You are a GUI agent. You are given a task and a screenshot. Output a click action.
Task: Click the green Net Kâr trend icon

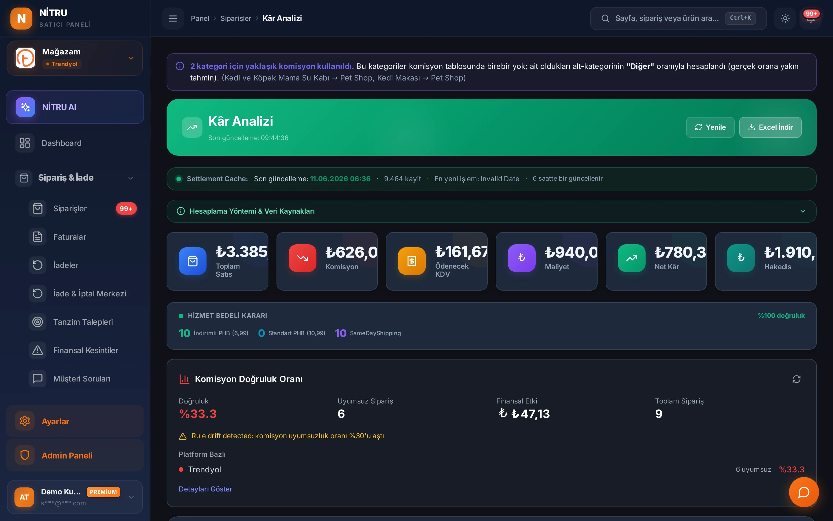point(631,258)
